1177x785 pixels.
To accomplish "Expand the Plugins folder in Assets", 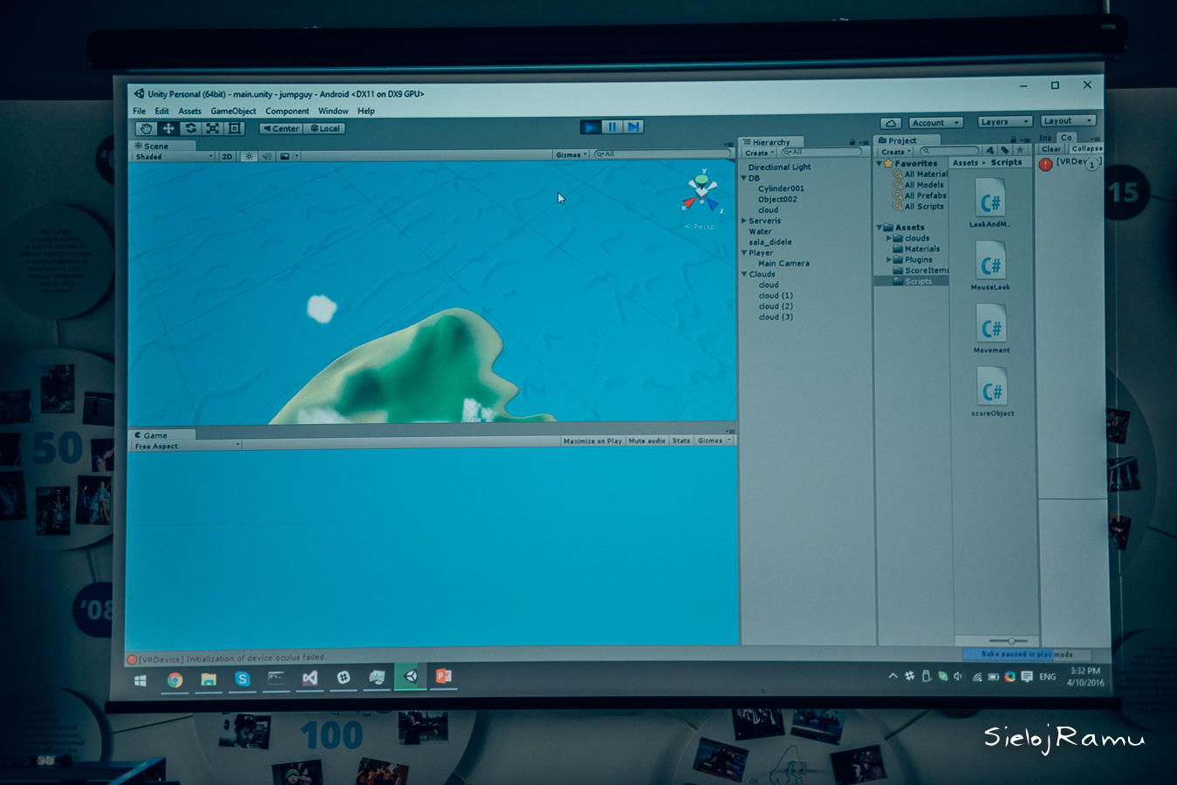I will click(889, 260).
